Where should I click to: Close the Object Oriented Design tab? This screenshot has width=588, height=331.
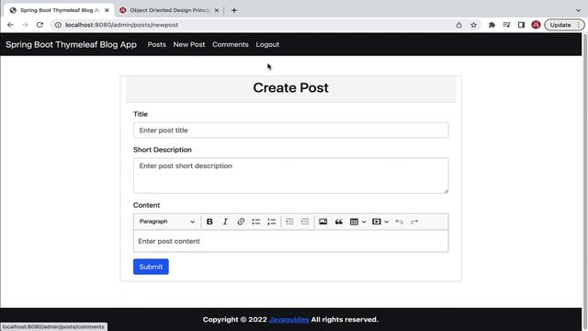pos(217,10)
